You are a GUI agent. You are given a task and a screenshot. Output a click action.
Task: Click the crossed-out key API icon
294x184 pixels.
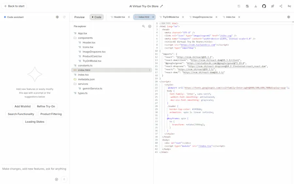pos(289,6)
